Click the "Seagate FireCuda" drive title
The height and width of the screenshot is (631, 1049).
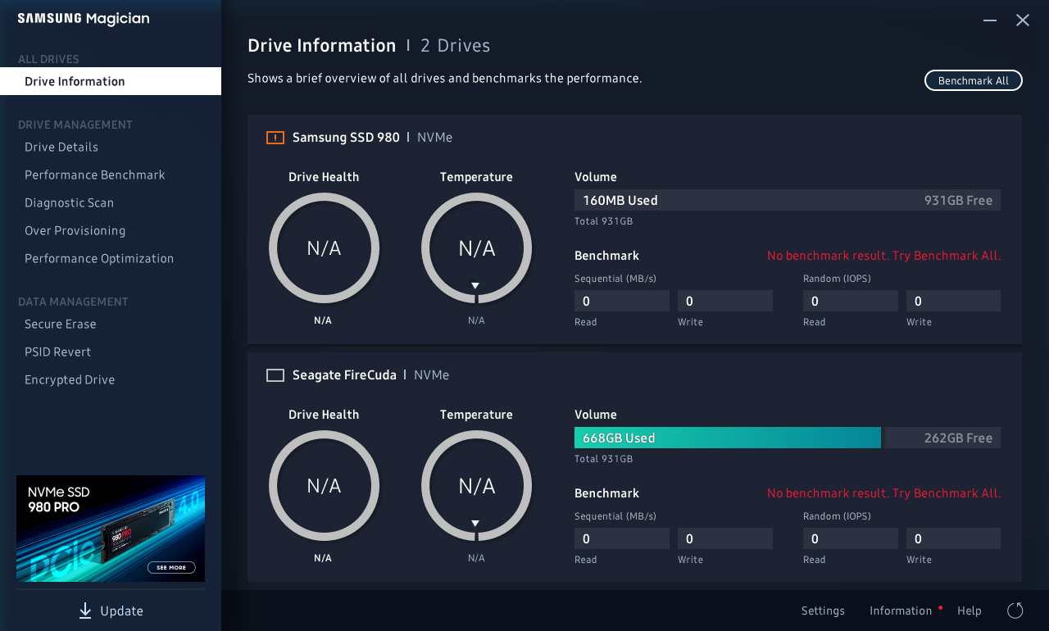(344, 375)
